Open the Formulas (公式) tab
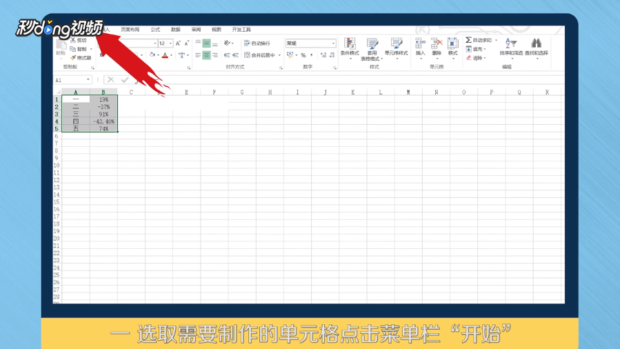This screenshot has width=620, height=349. point(155,30)
